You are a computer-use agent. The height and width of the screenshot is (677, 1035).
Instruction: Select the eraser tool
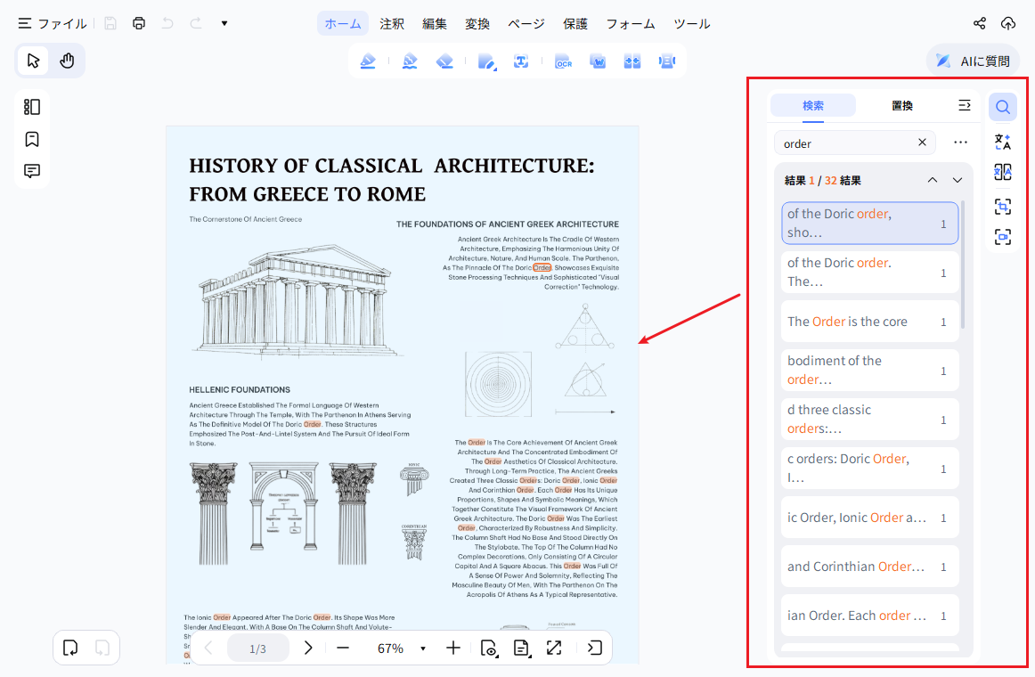pos(444,61)
